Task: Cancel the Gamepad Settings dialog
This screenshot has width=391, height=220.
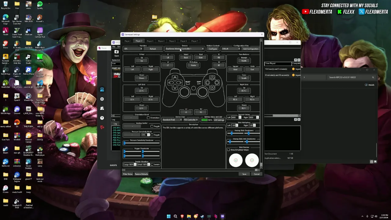Action: 257,174
